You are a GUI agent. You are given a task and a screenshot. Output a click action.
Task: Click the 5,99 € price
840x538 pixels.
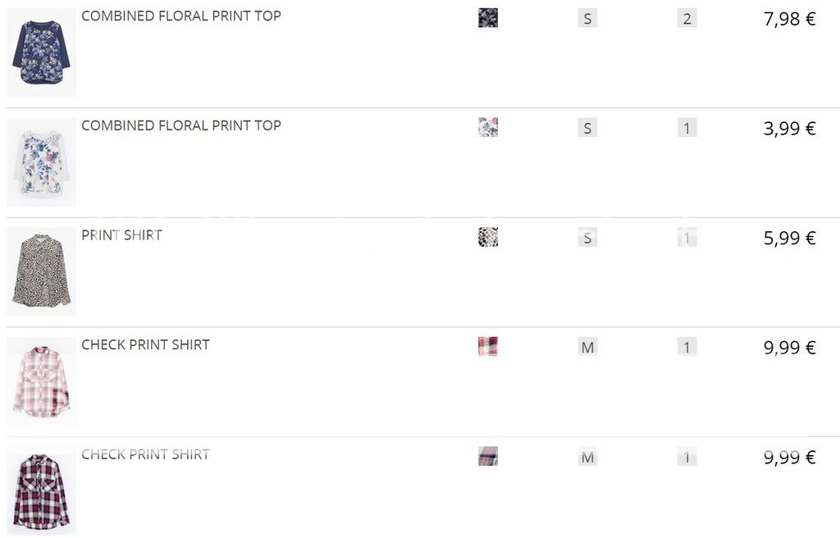coord(789,239)
